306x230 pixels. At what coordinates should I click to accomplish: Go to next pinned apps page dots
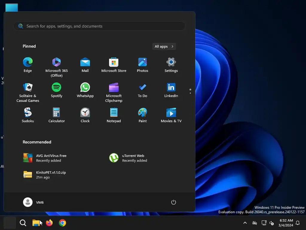(190, 91)
